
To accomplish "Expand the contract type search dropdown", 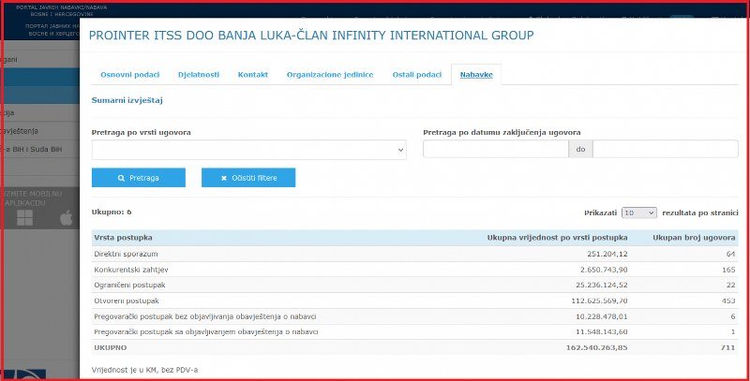I will point(248,150).
